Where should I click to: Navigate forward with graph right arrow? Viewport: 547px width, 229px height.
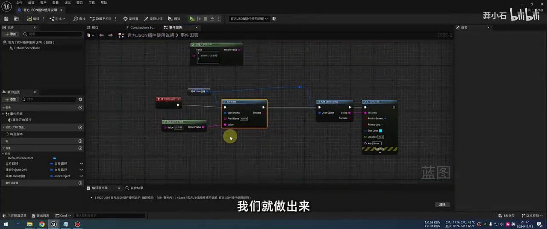pos(110,35)
